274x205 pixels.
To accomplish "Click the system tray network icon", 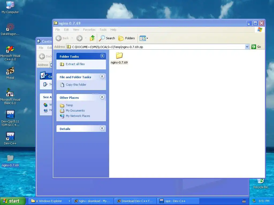I will click(254, 201).
